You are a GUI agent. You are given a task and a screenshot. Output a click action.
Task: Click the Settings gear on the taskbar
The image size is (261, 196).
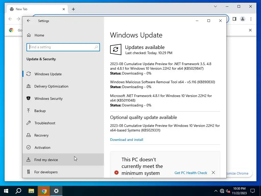pos(56,191)
